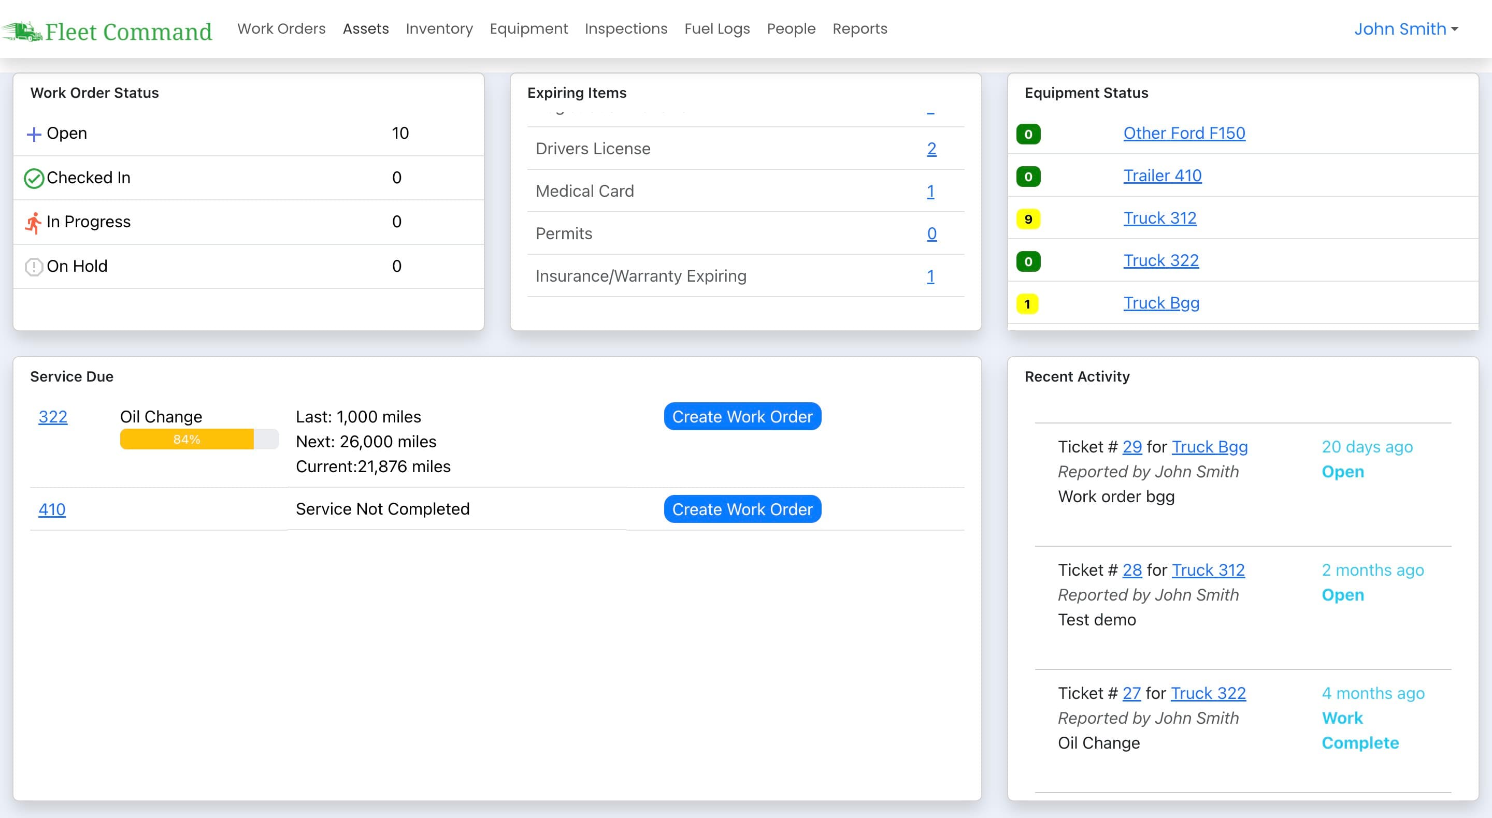The height and width of the screenshot is (818, 1492).
Task: Open Truck Bgg link on ticket 29
Action: coord(1209,447)
